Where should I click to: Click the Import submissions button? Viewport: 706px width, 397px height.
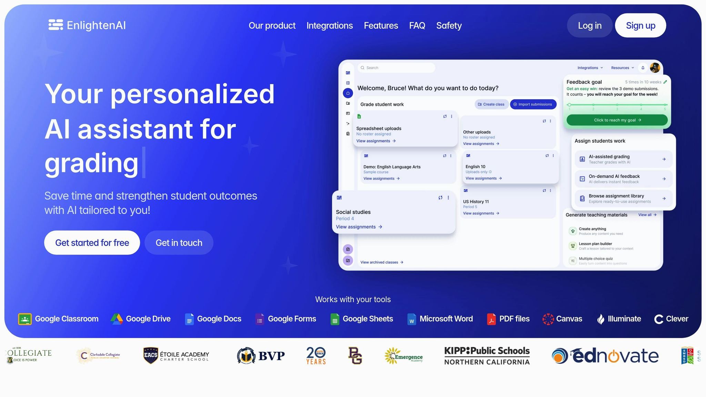533,104
